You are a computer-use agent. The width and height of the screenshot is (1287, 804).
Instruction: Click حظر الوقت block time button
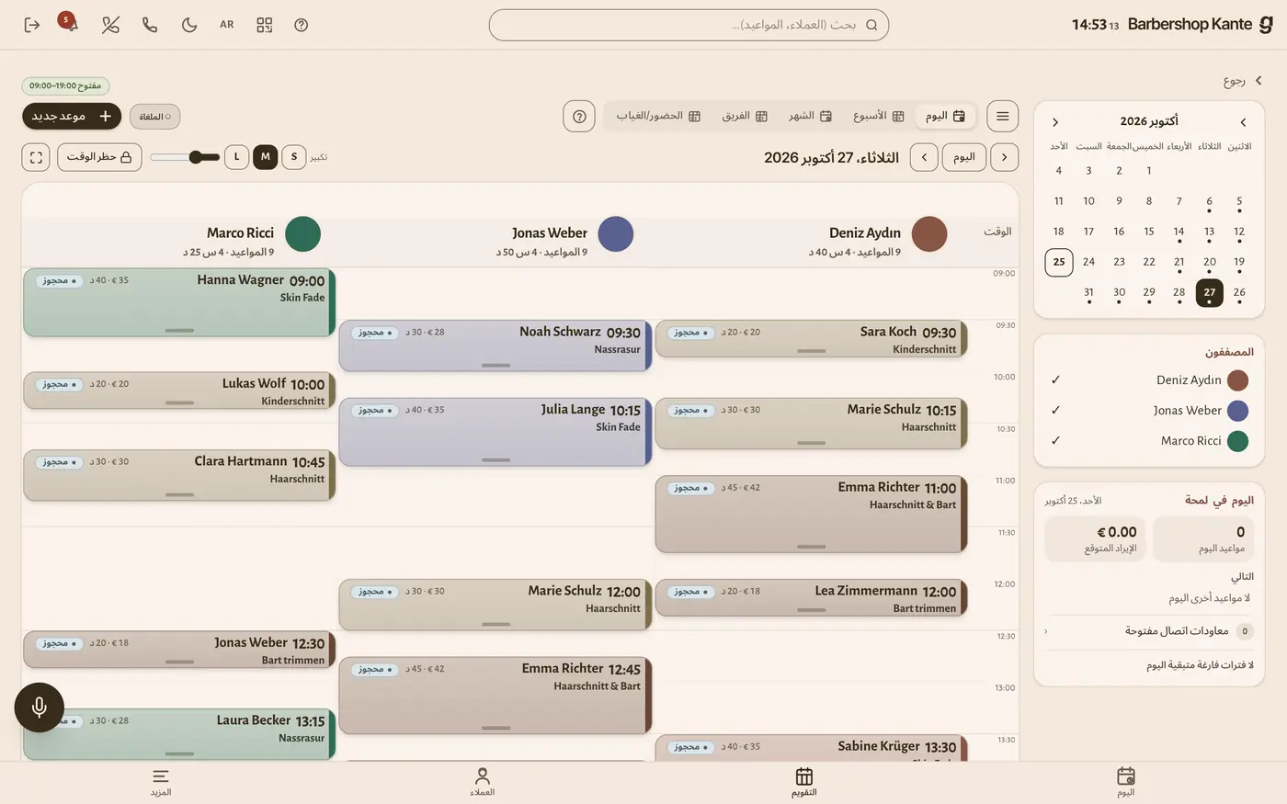(99, 157)
